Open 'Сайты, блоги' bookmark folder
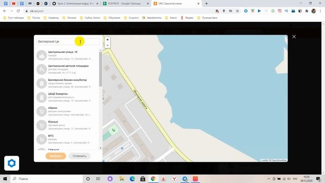325x183 pixels. pos(90,18)
